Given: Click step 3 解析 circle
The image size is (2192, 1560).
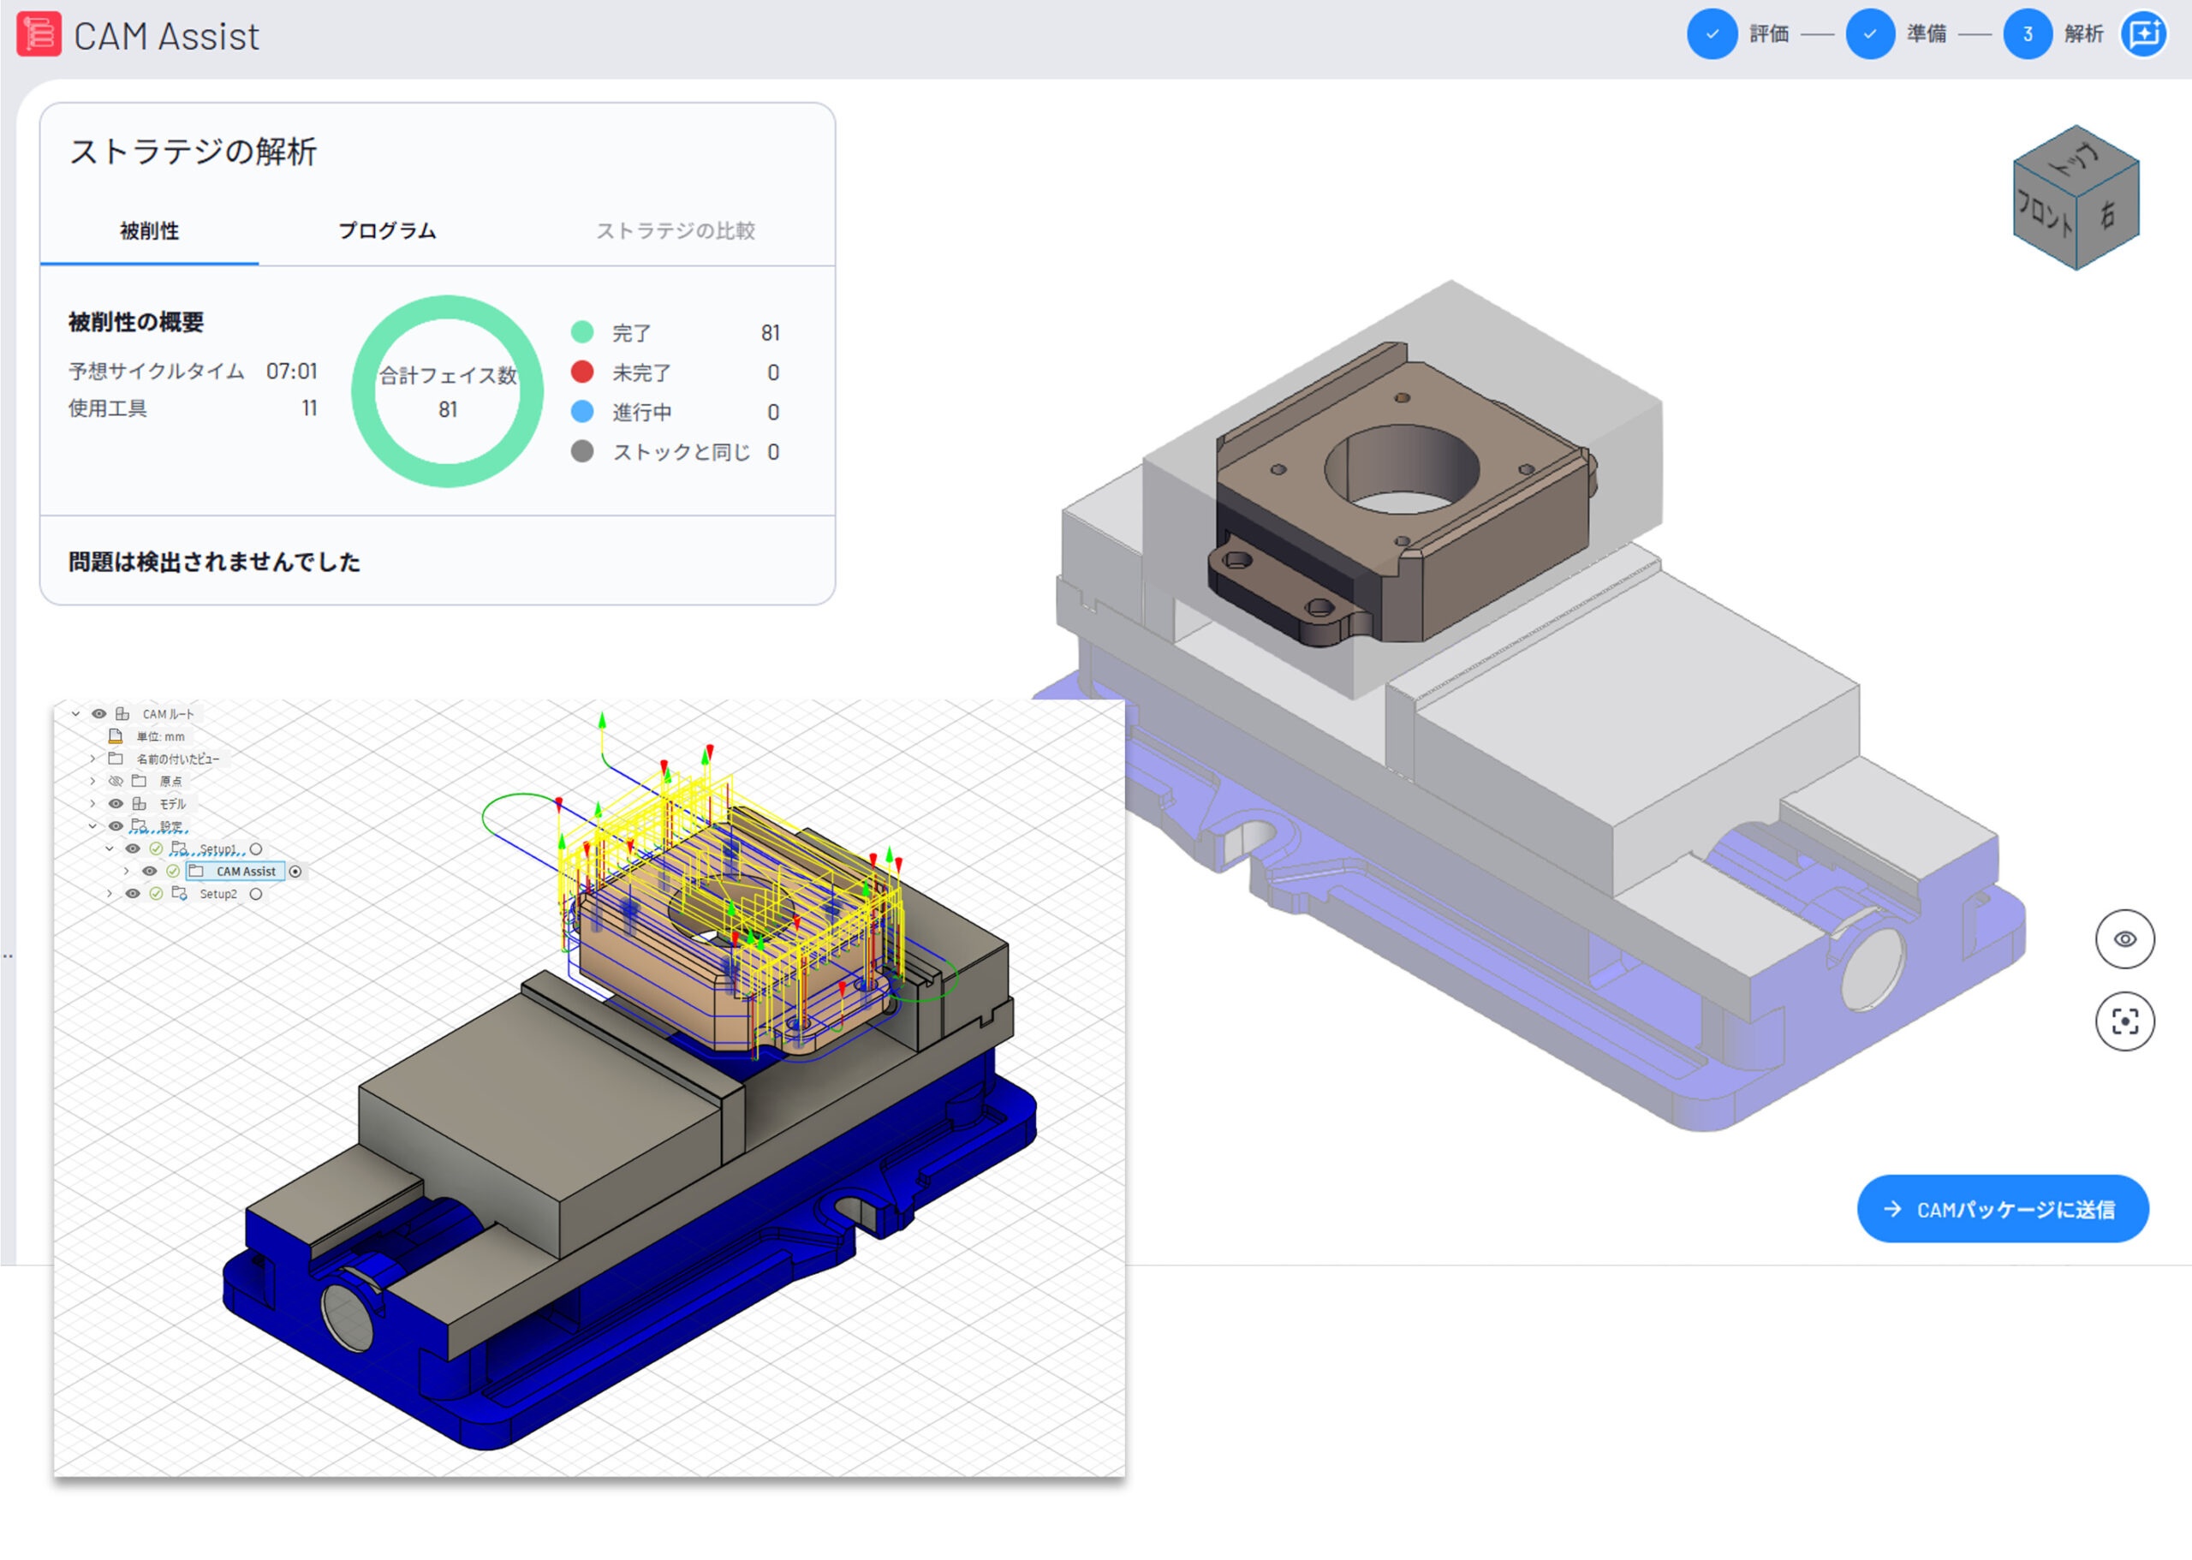Looking at the screenshot, I should coord(2027,34).
